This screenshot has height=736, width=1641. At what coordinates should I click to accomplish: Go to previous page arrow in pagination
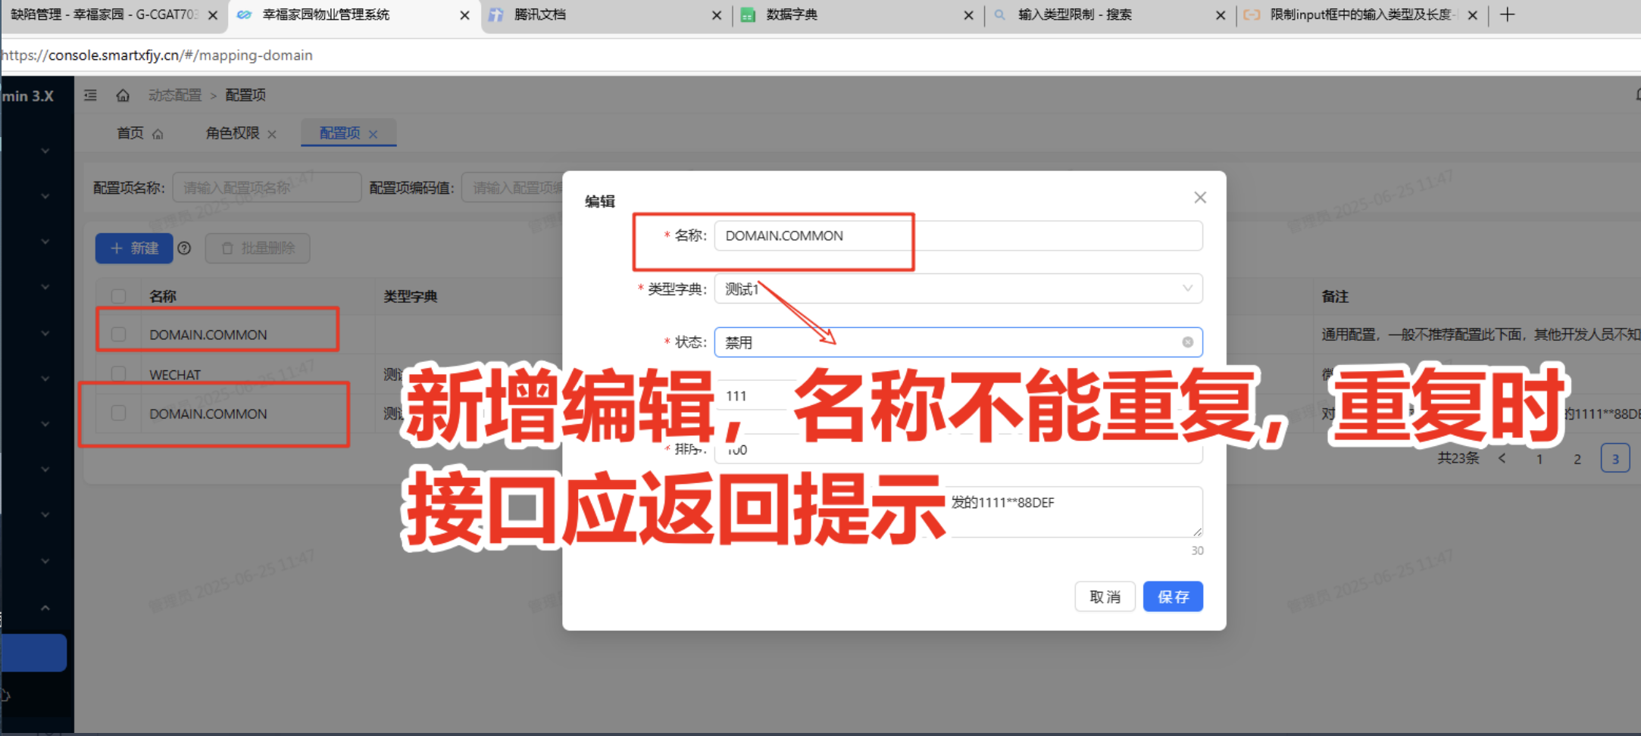1502,459
